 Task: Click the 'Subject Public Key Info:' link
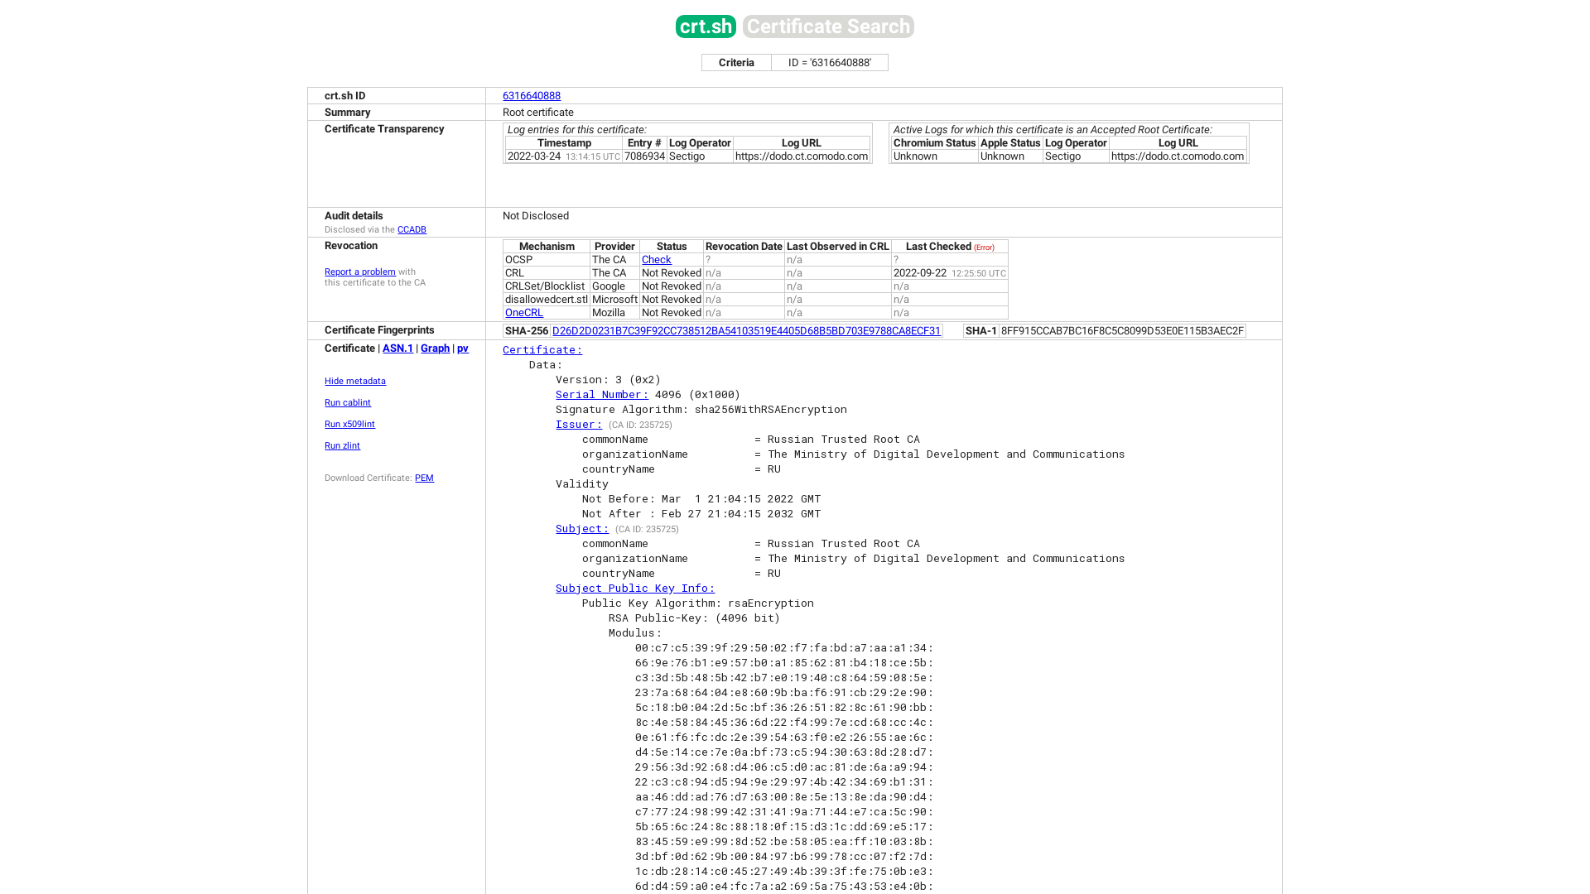pos(635,589)
